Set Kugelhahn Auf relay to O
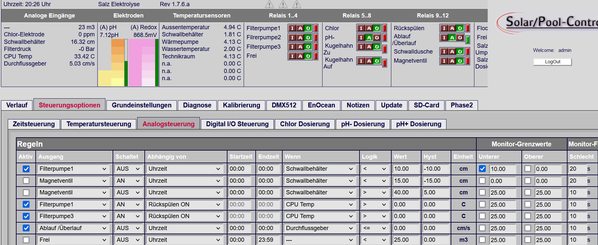Image resolution: width=598 pixels, height=245 pixels. pos(377,61)
